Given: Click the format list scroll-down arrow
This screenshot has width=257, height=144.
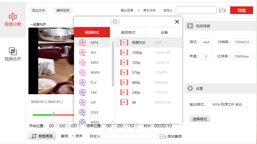Looking at the screenshot, I should tap(113, 122).
